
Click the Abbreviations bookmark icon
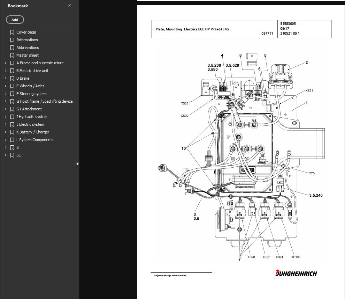click(x=12, y=48)
